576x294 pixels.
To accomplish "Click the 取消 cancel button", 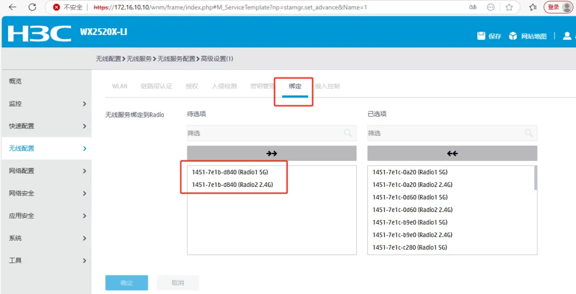I will pos(178,283).
